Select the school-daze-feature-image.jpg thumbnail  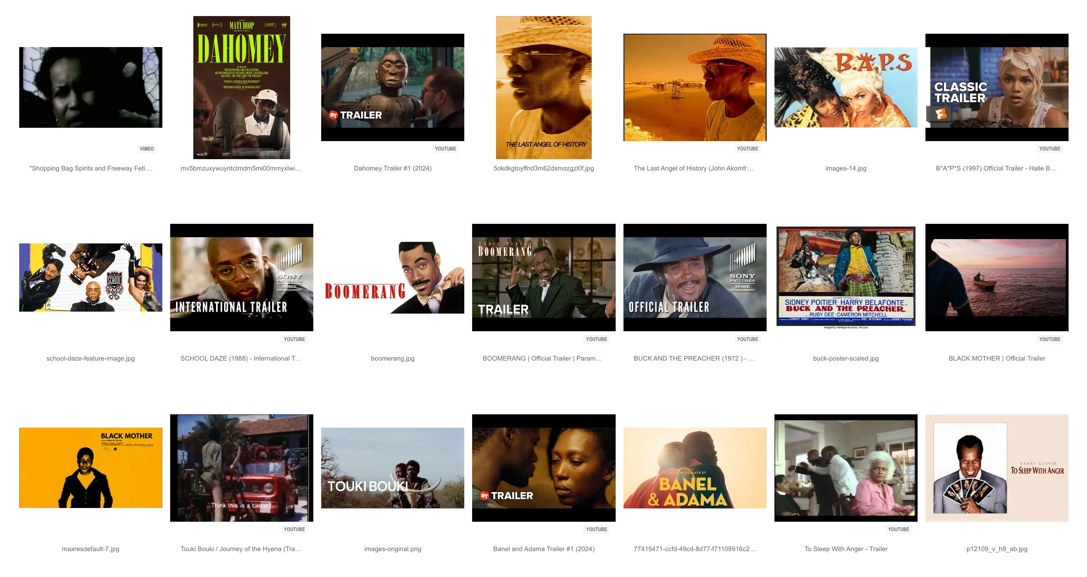tap(90, 278)
